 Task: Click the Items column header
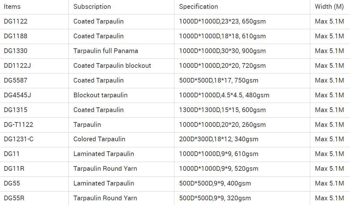12,7
